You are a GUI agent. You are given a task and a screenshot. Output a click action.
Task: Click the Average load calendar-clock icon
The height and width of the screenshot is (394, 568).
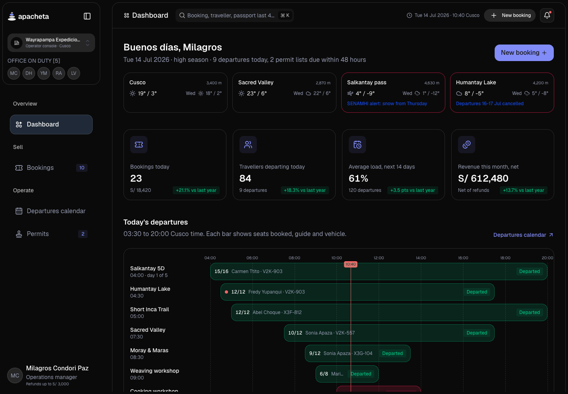[357, 145]
